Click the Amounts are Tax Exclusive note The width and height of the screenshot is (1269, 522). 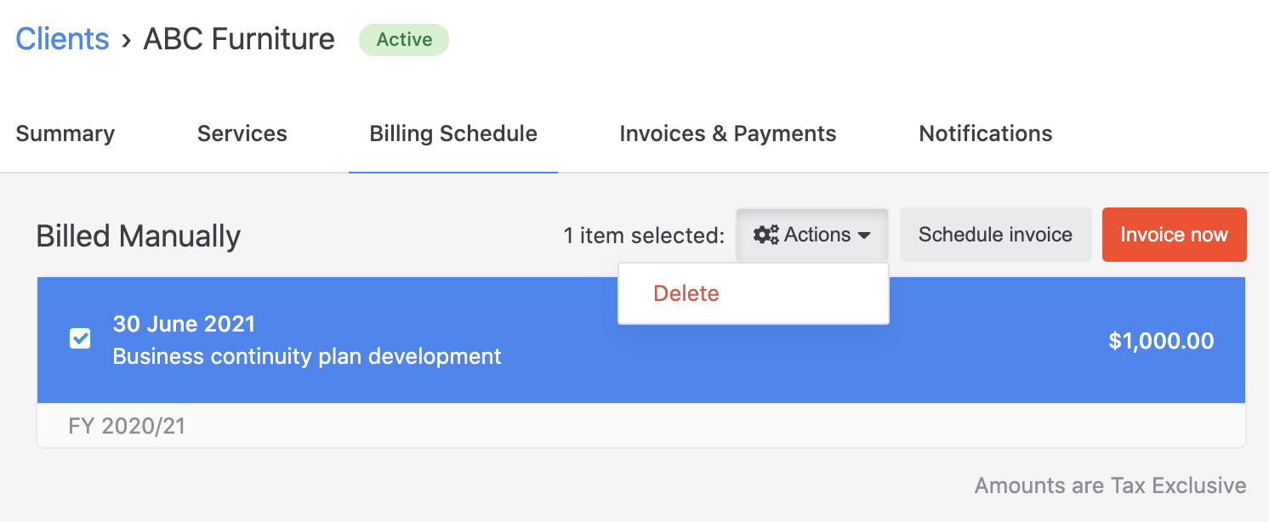[1110, 485]
